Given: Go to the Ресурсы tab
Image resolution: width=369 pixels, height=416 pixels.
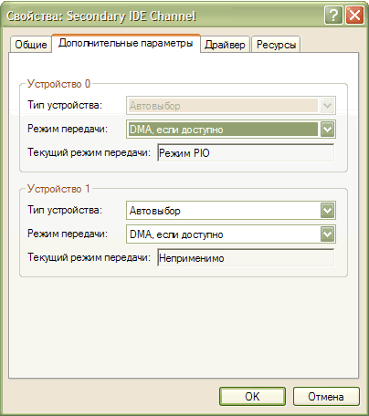Looking at the screenshot, I should (x=276, y=45).
